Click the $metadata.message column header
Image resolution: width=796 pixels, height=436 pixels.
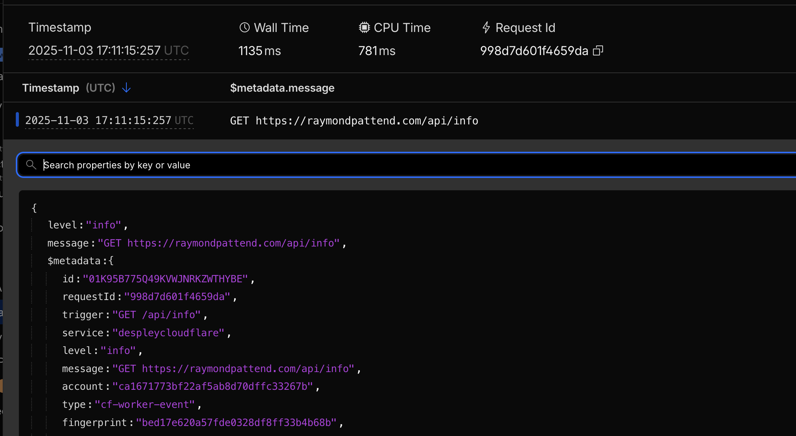282,88
